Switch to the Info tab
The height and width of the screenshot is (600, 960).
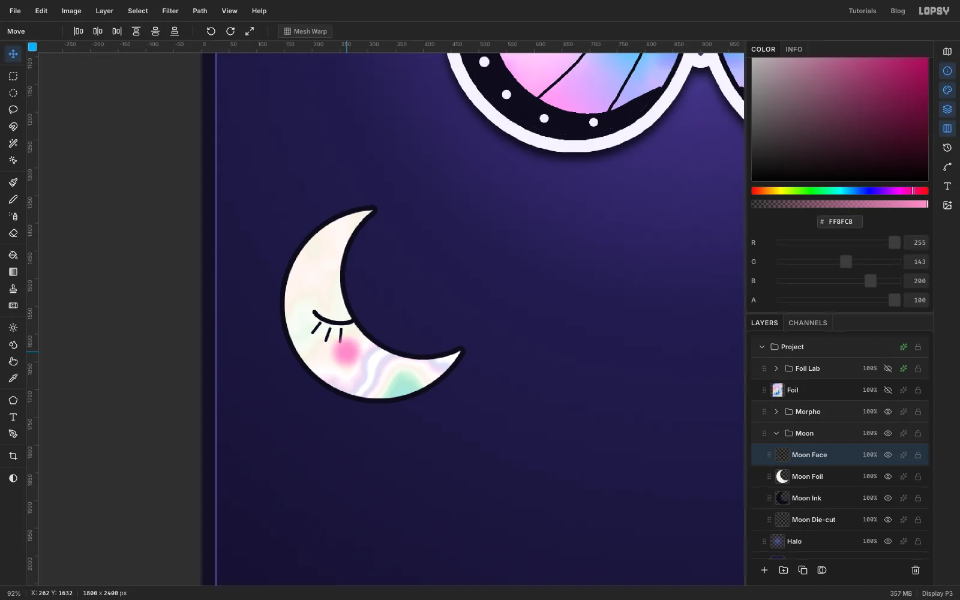tap(794, 49)
